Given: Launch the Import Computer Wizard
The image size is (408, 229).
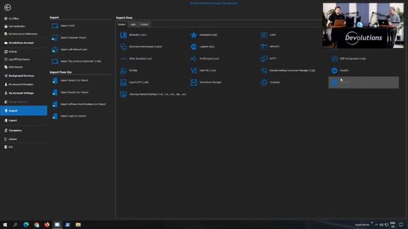Looking at the screenshot, I should [x=69, y=38].
